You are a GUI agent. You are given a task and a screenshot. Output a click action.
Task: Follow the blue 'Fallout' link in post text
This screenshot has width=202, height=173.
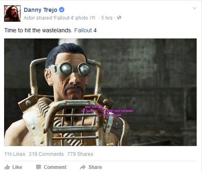tap(83, 30)
